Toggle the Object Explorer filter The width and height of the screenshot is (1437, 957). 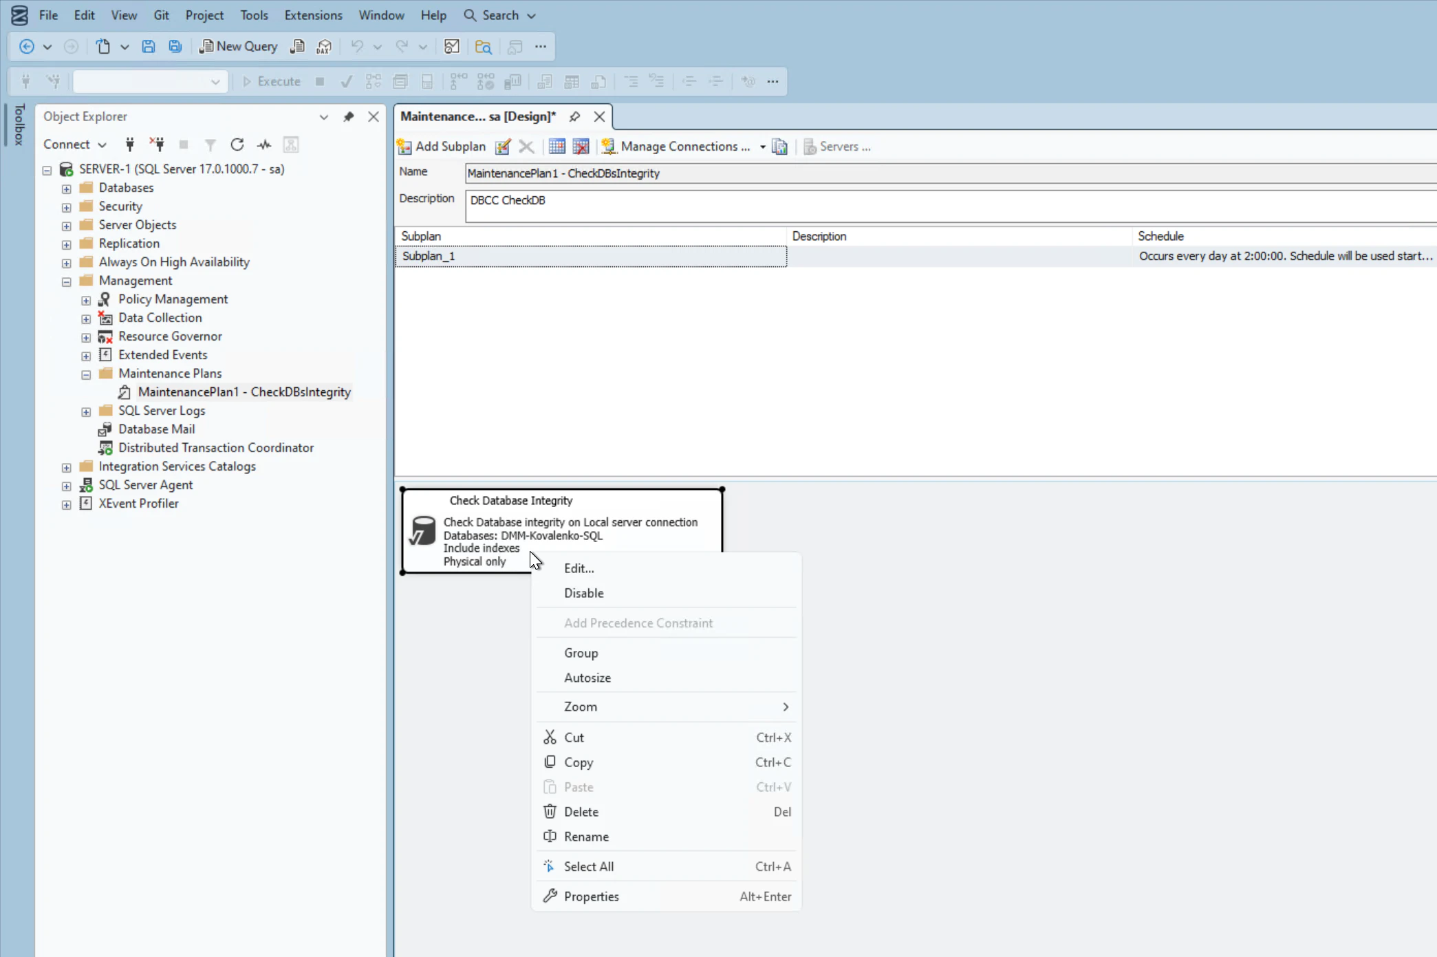(x=210, y=144)
